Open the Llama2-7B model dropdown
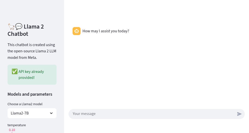The height and width of the screenshot is (133, 249). click(32, 113)
